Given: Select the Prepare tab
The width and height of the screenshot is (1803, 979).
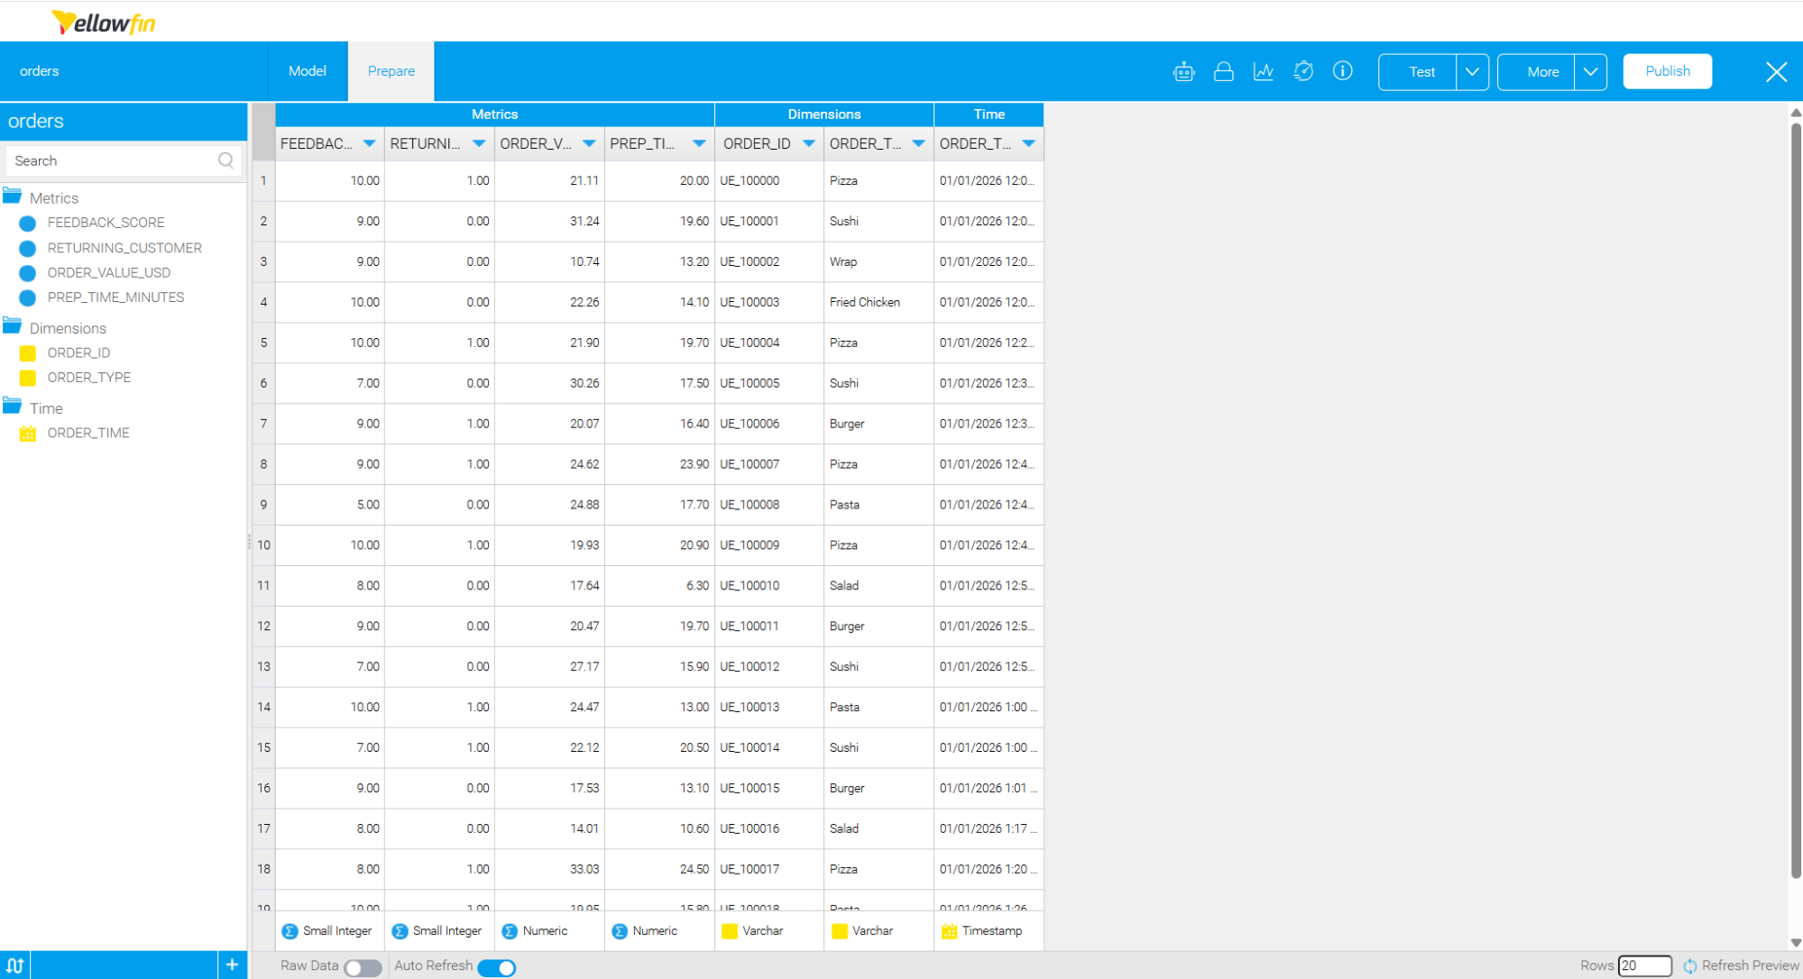Looking at the screenshot, I should tap(391, 70).
